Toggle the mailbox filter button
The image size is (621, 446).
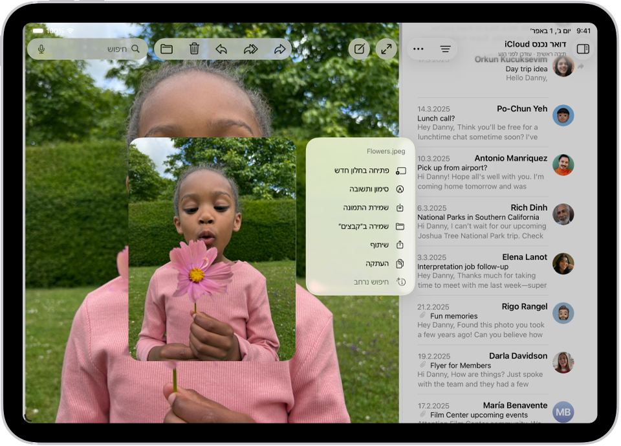(445, 49)
